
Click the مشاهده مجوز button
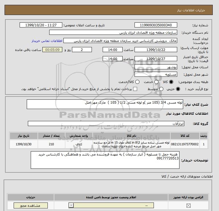point(31,205)
